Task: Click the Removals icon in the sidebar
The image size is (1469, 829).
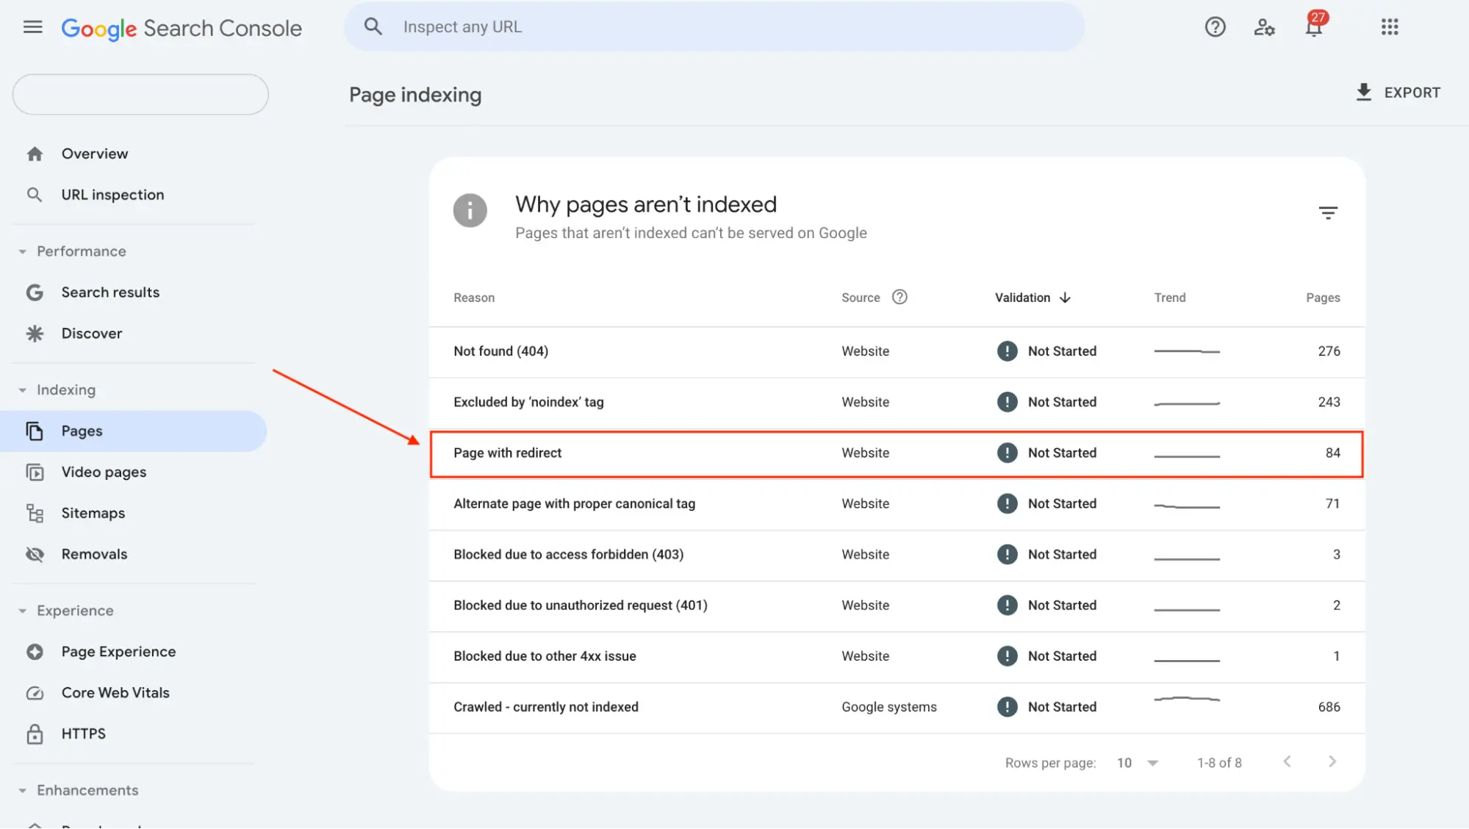Action: pos(35,553)
